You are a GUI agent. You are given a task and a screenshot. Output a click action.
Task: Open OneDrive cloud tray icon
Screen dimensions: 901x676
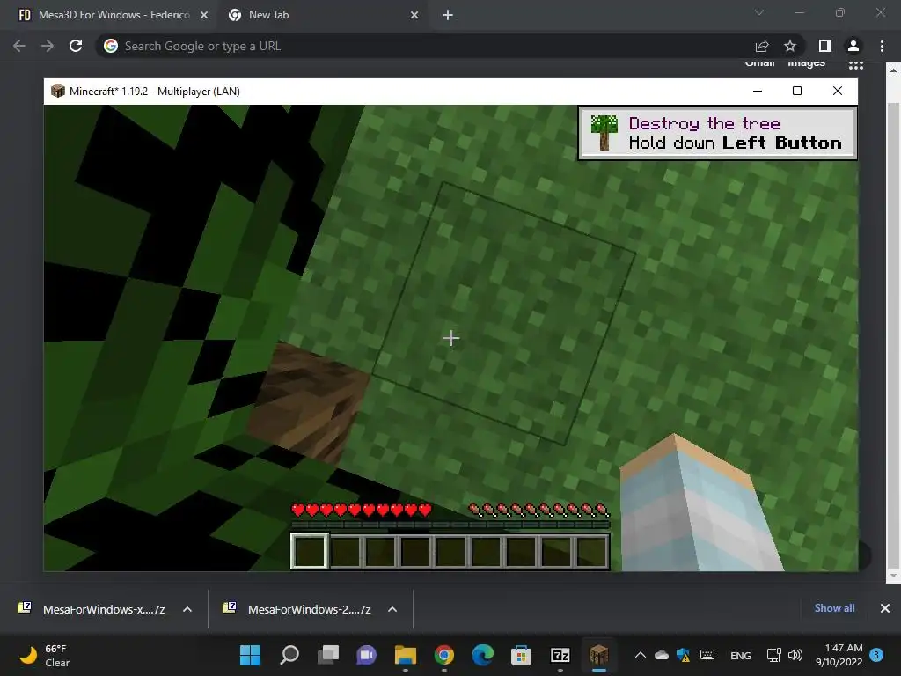point(662,655)
